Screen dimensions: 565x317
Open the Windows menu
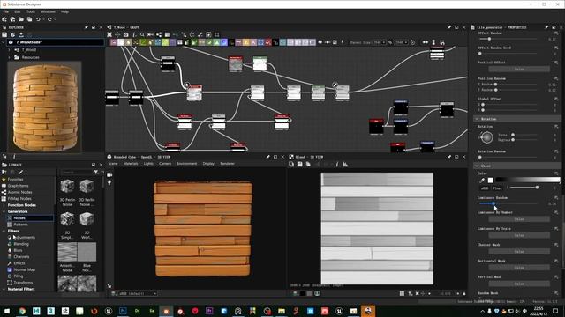48,11
